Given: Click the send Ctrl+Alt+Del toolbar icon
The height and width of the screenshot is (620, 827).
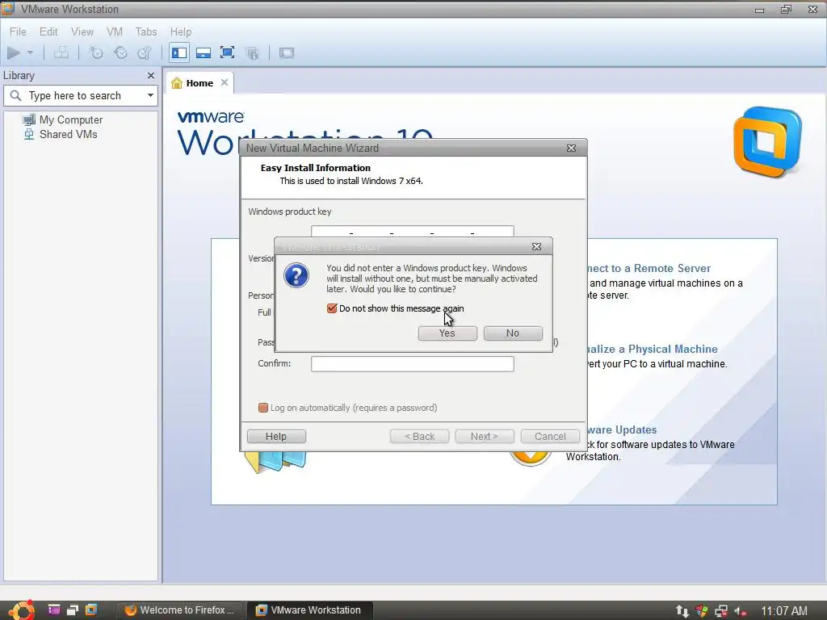Looking at the screenshot, I should pyautogui.click(x=61, y=52).
